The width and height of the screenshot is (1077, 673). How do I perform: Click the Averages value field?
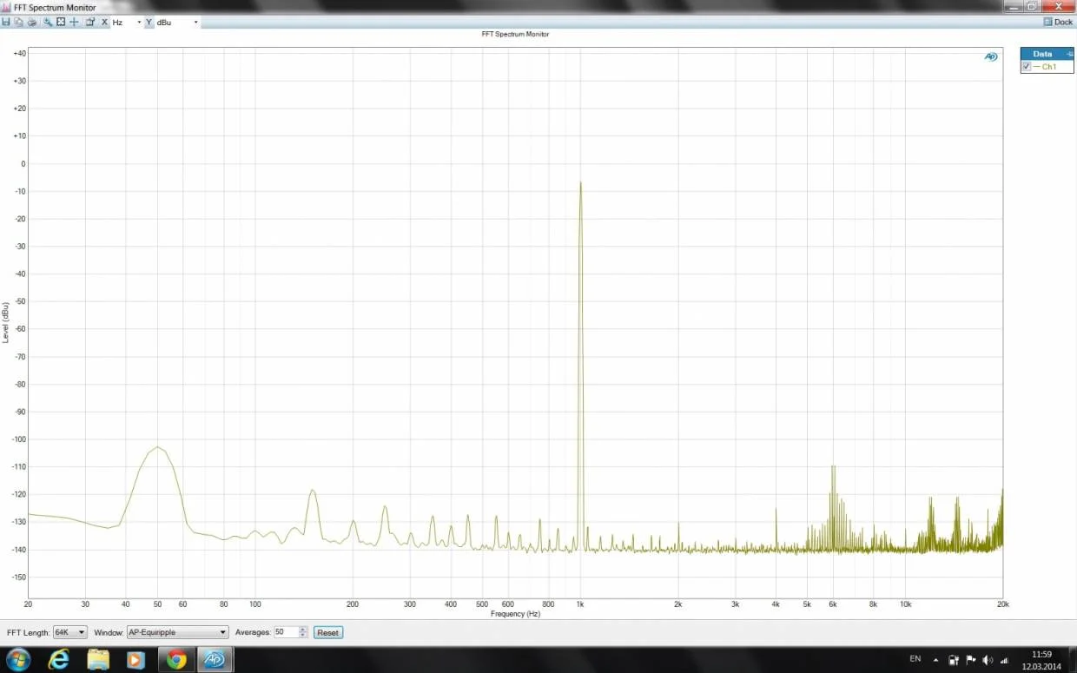[x=286, y=632]
